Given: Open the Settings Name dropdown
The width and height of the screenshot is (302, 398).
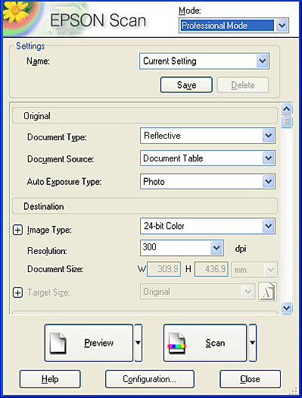Looking at the screenshot, I should pyautogui.click(x=204, y=61).
